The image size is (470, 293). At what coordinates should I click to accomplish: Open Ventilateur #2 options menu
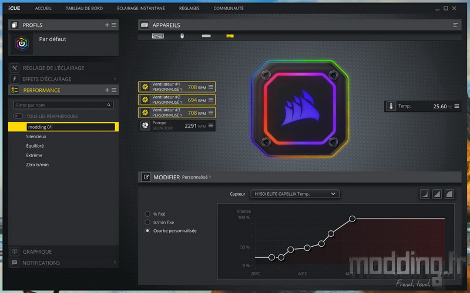[x=211, y=100]
